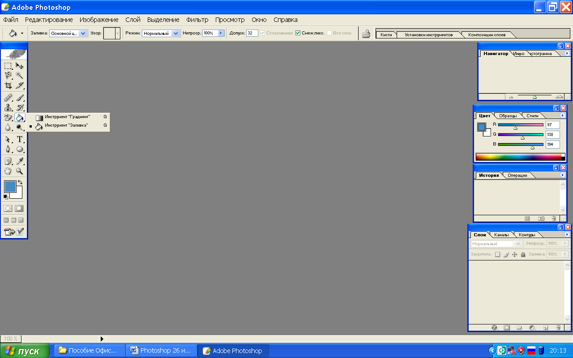Select the Slice tool

pyautogui.click(x=20, y=85)
